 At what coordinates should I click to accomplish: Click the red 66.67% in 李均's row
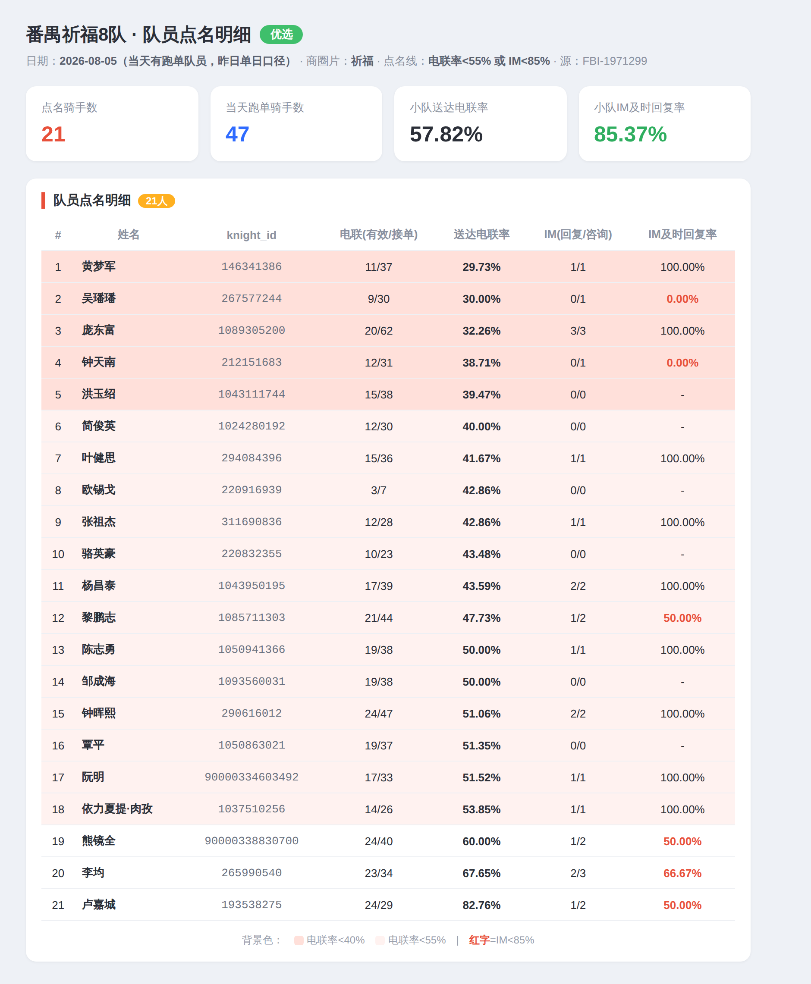point(682,873)
